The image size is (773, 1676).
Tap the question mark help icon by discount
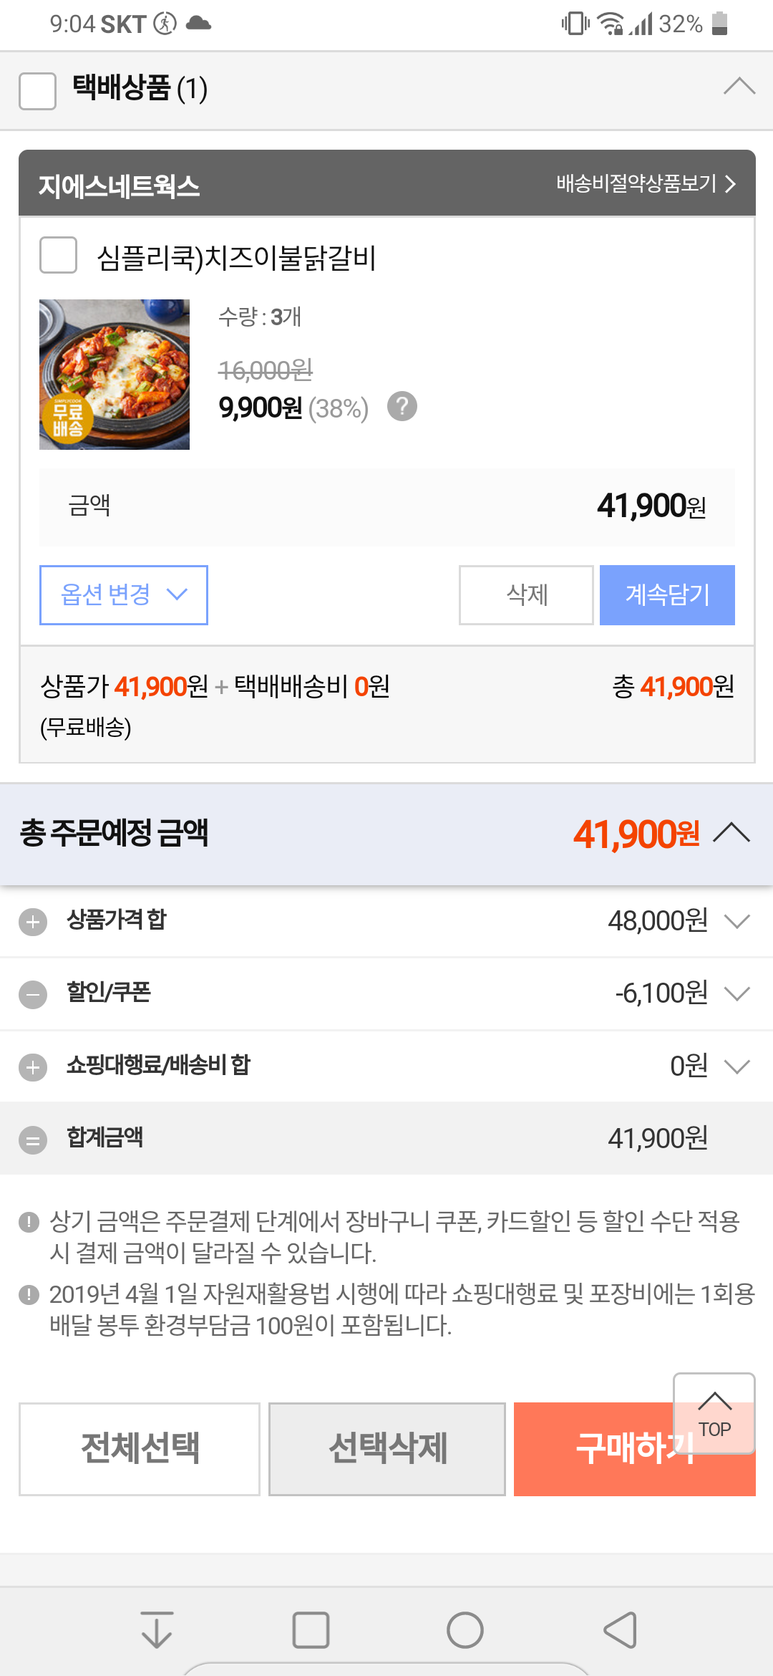402,407
